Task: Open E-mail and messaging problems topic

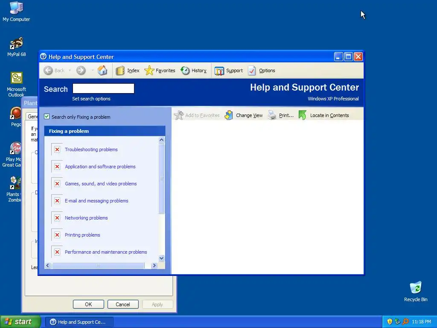Action: (96, 201)
